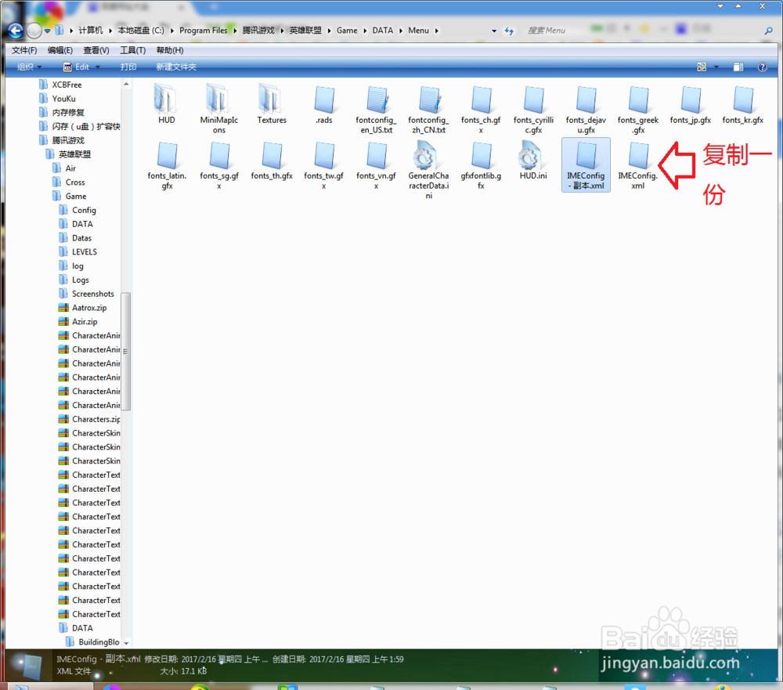Screen dimensions: 783x690
Task: Open the 编辑(E) menu
Action: pyautogui.click(x=60, y=50)
